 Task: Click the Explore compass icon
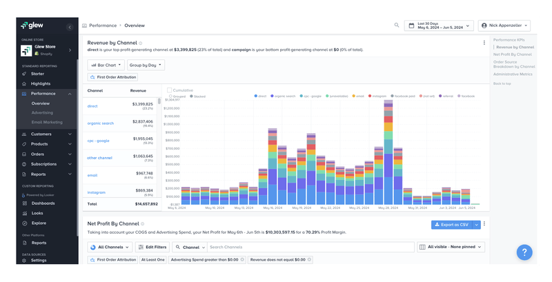pyautogui.click(x=24, y=223)
